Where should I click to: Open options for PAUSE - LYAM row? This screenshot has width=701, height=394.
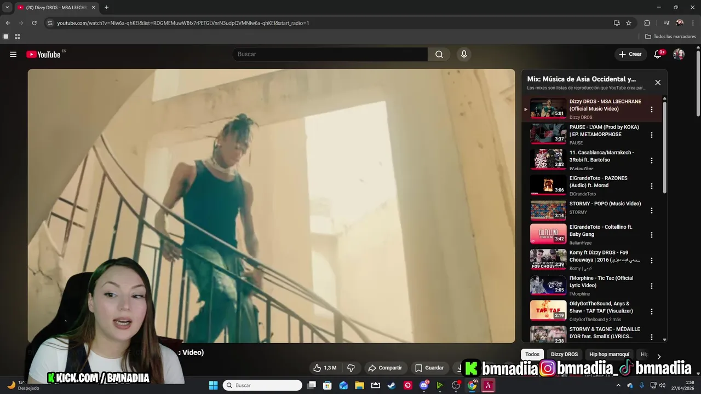click(651, 135)
